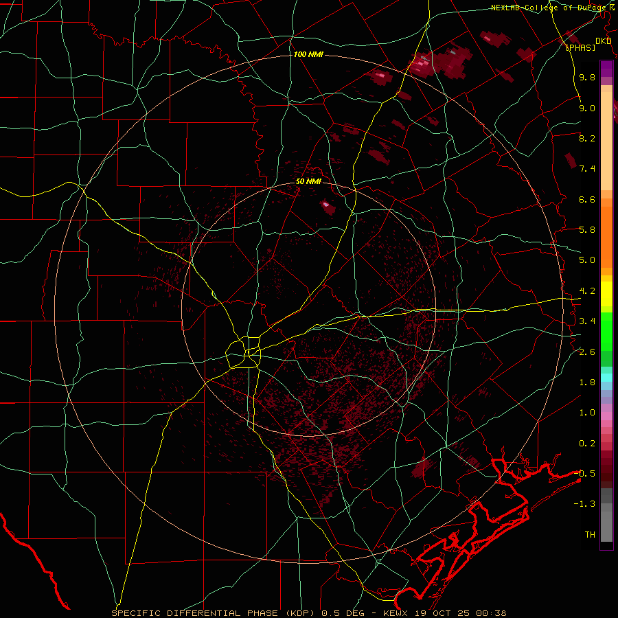Click the -0.5 legend value
618x618 pixels.
(584, 474)
